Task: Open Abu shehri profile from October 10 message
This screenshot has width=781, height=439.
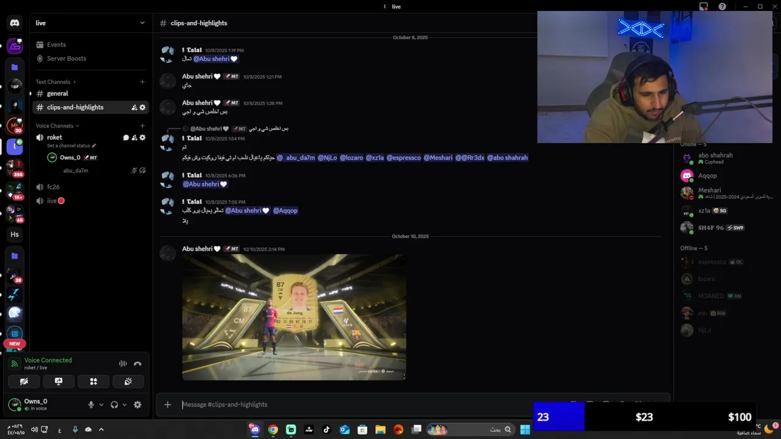Action: [198, 249]
